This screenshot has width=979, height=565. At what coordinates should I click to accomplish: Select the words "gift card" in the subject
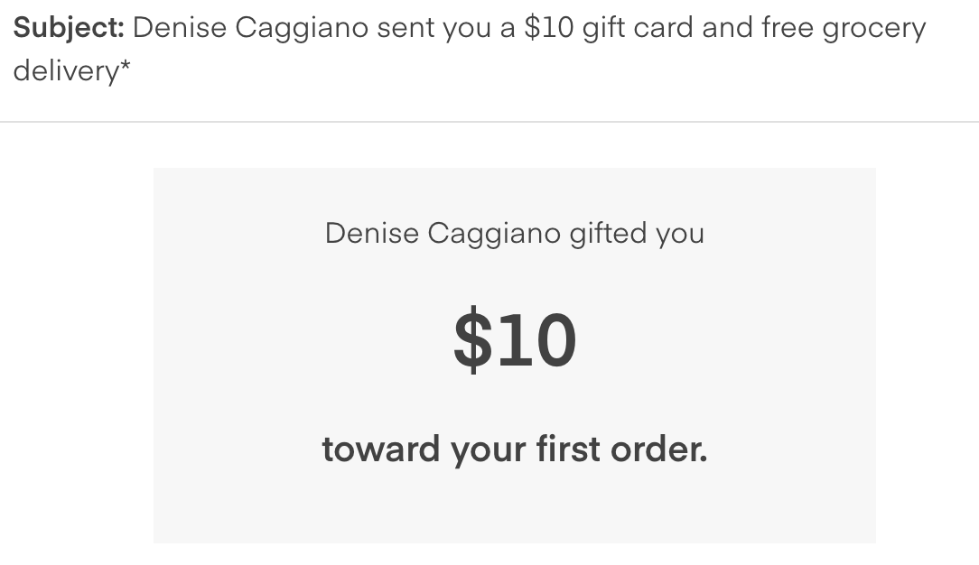(x=638, y=29)
